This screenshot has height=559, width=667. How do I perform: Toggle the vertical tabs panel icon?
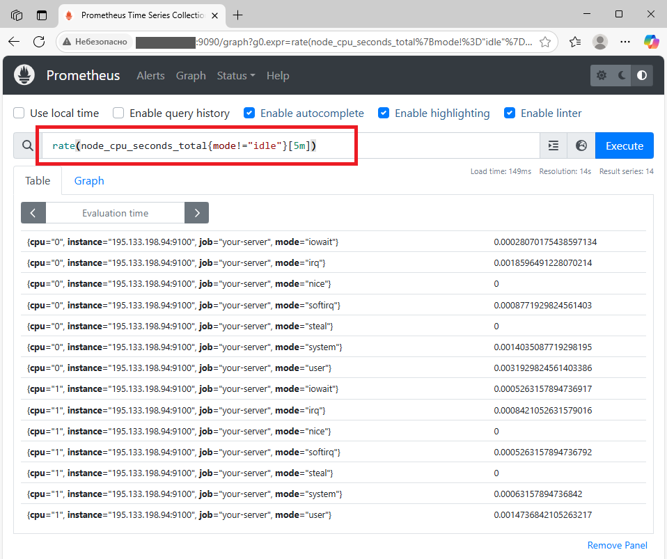pyautogui.click(x=42, y=15)
